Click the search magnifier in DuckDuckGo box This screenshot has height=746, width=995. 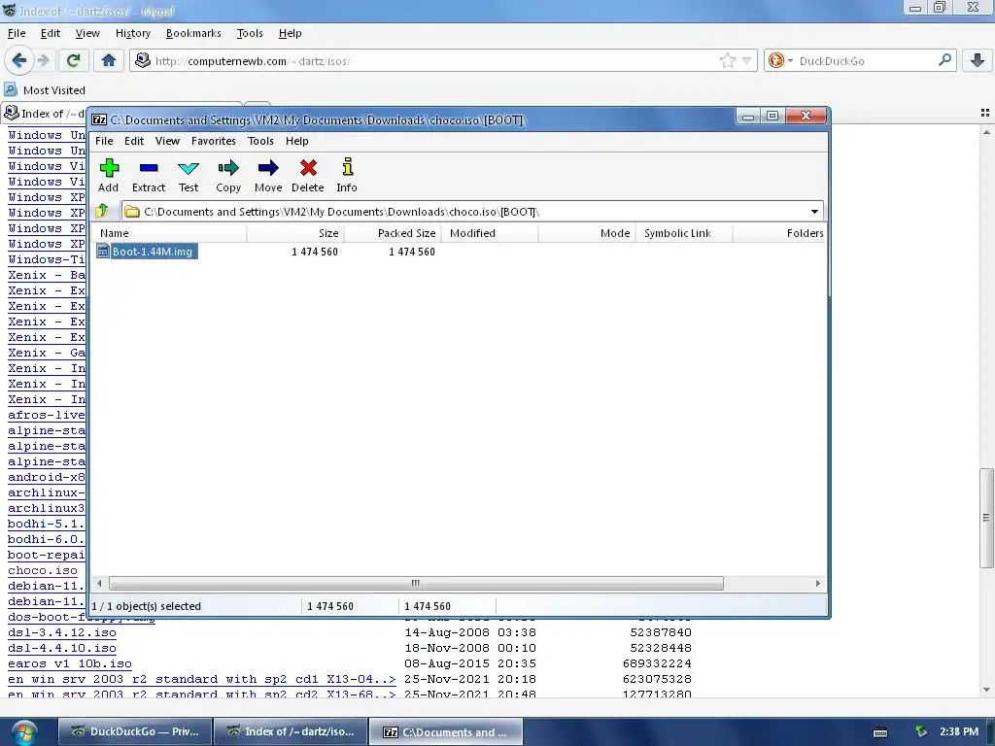coord(944,60)
